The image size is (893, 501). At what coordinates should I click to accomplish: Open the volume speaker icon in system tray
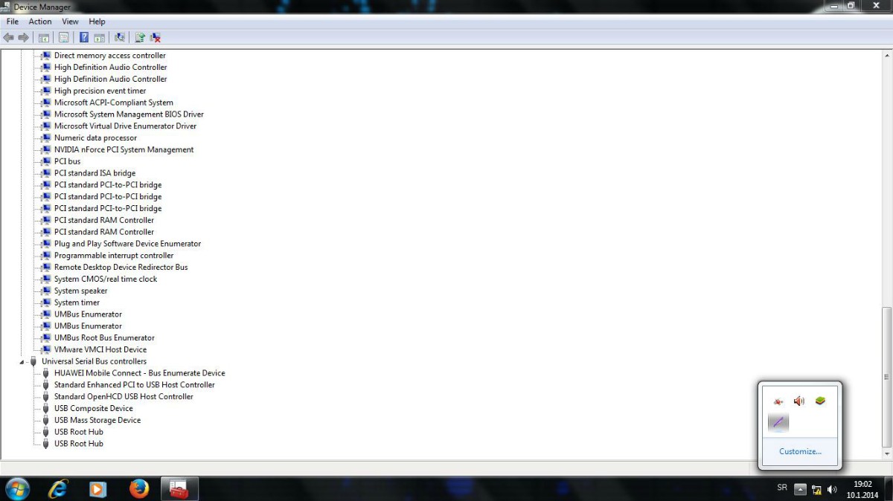coord(832,489)
